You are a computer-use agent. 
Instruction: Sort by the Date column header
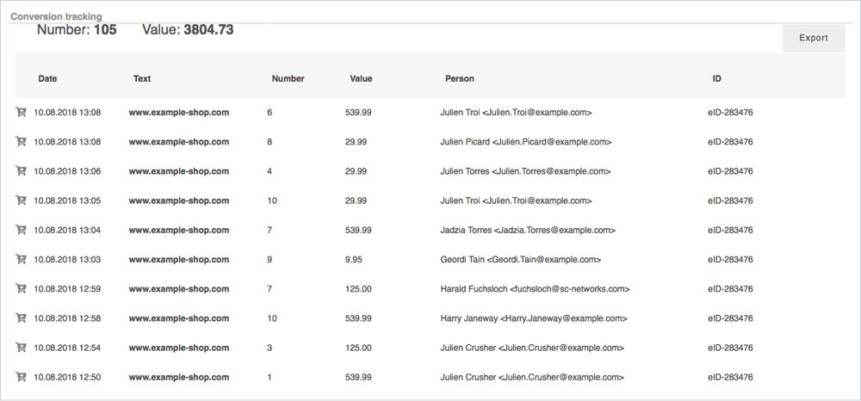coord(47,78)
